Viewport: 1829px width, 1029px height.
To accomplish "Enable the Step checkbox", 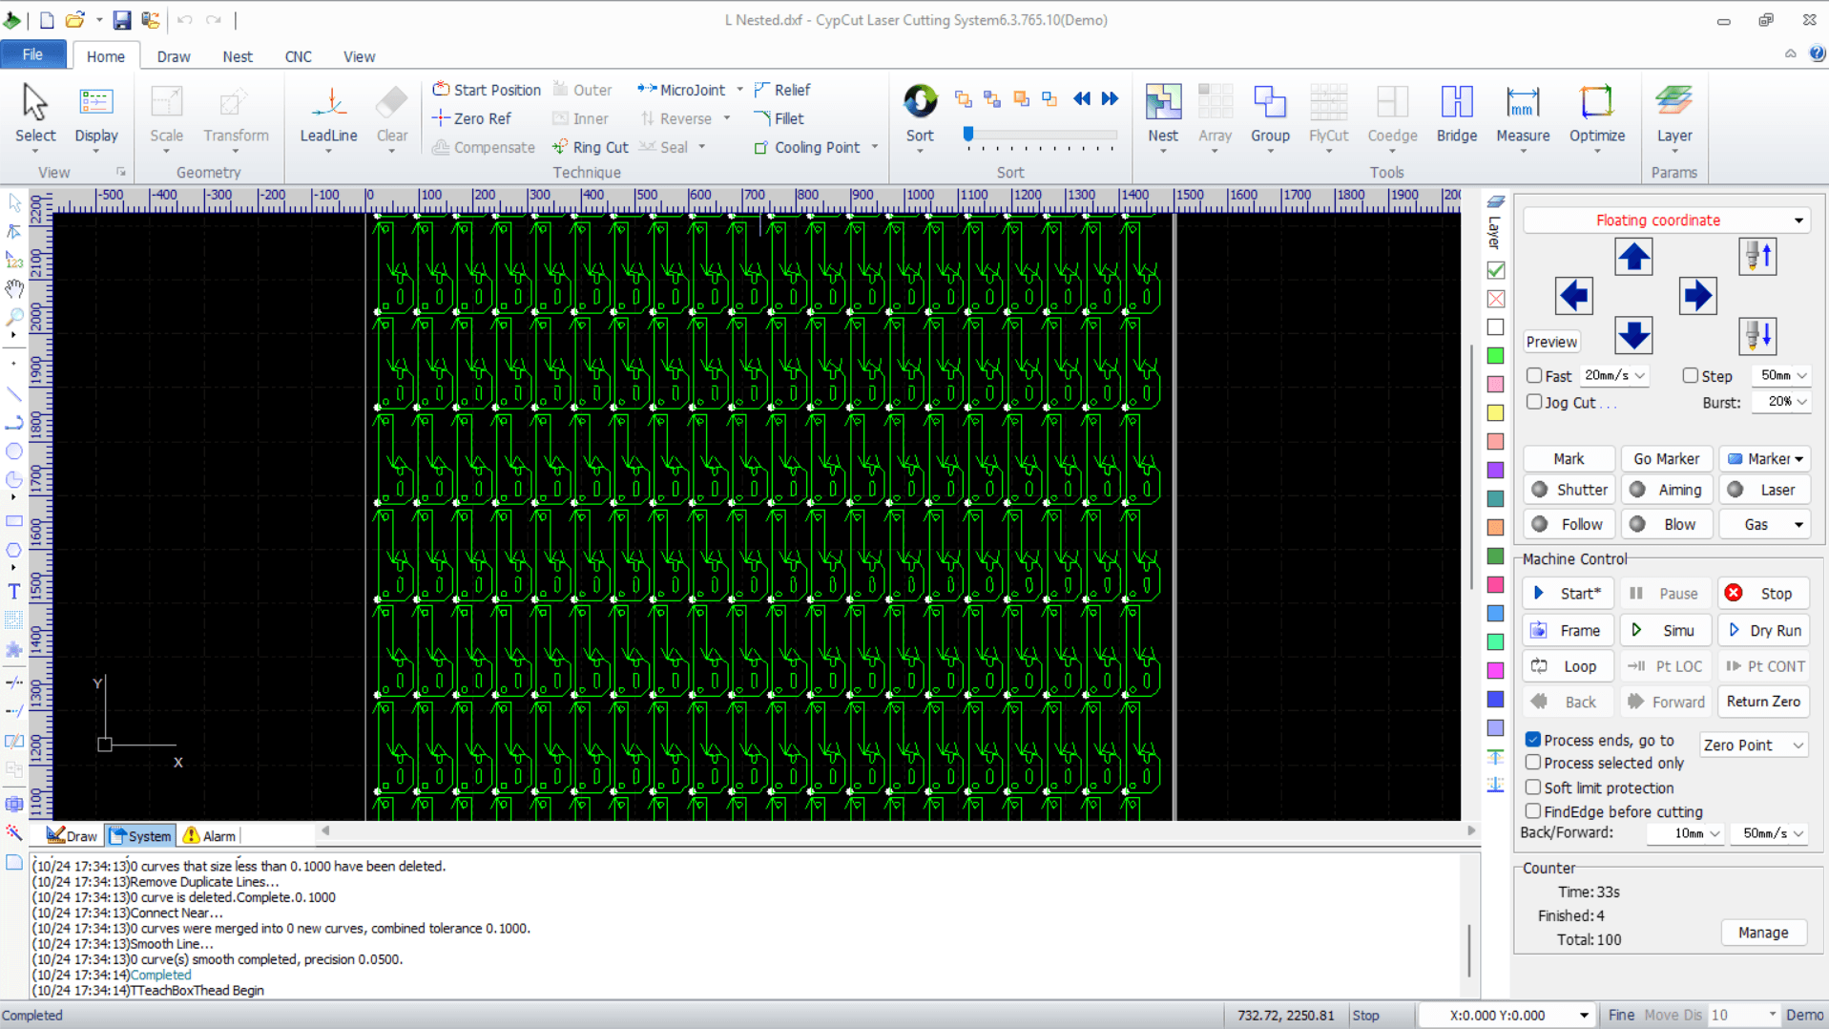I will click(x=1690, y=375).
